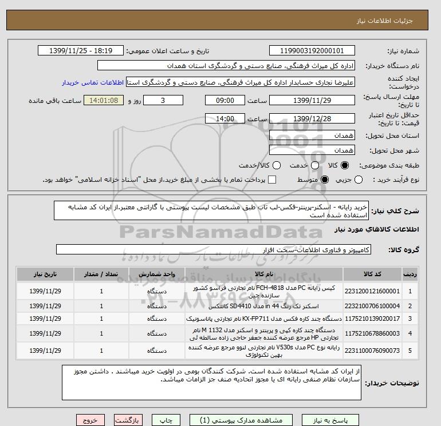Click the اطلاعات کالاهای مورد نیاز section heading
The width and height of the screenshot is (441, 426).
pos(377,229)
